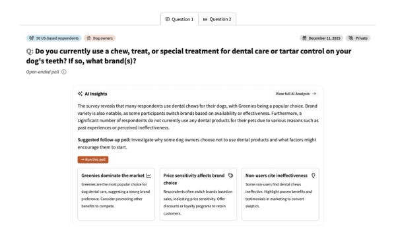Open the Greenies dominate the market card
This screenshot has width=396, height=239.
click(x=116, y=194)
